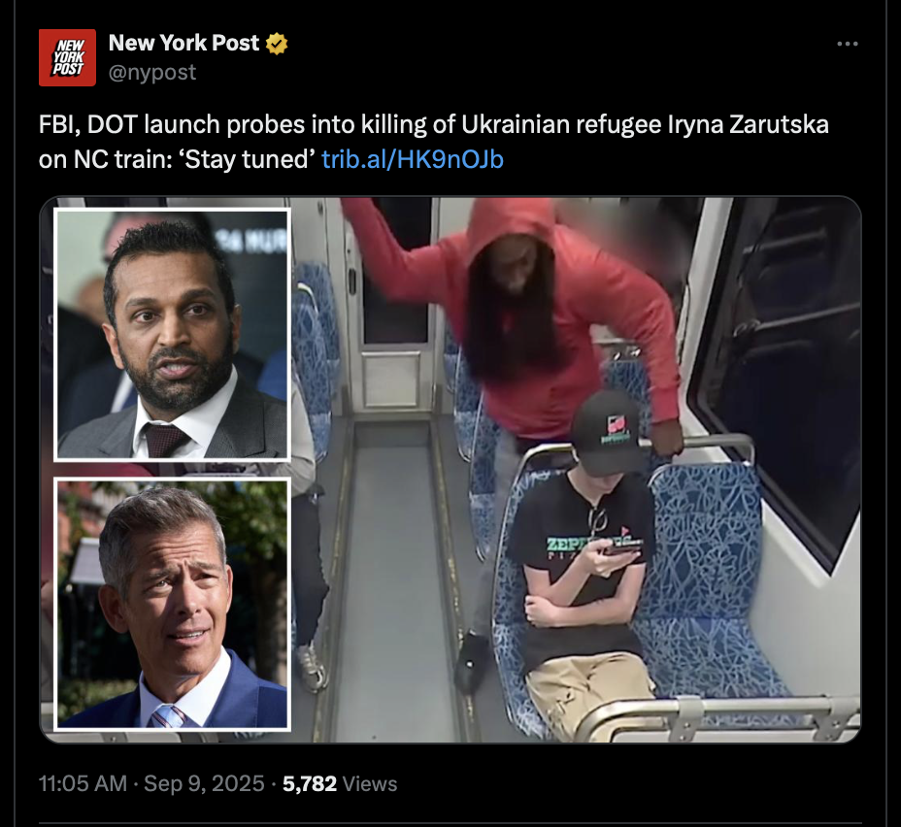Click the phone held by the seated passenger
Image resolution: width=901 pixels, height=827 pixels.
click(620, 548)
